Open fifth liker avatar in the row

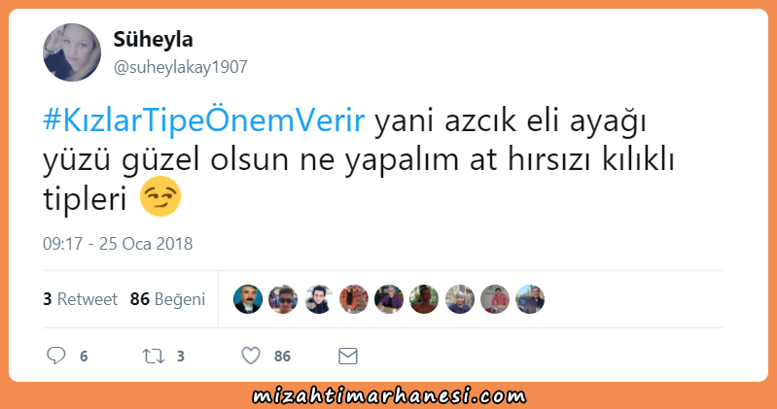tap(389, 299)
